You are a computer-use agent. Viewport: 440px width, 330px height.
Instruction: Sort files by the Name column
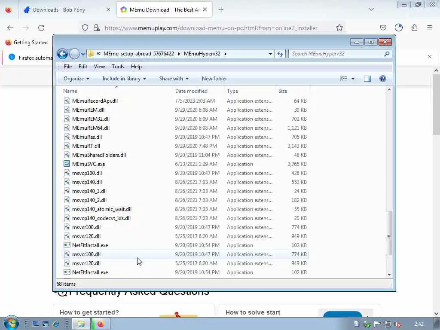click(x=116, y=91)
